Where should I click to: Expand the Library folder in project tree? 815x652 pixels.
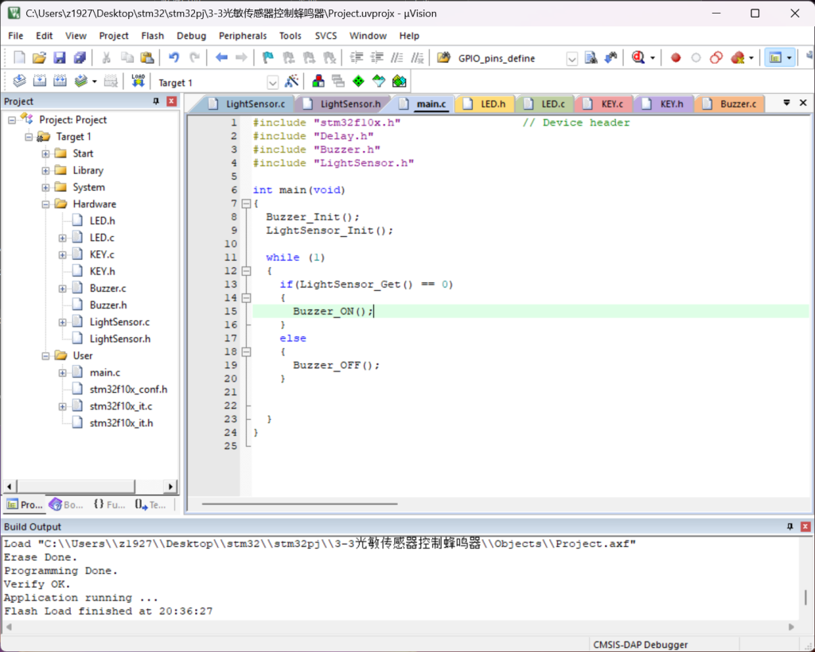tap(46, 170)
